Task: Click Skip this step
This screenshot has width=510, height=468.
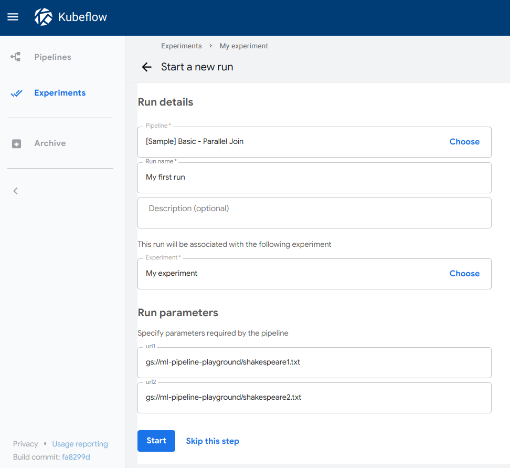Action: [x=212, y=441]
